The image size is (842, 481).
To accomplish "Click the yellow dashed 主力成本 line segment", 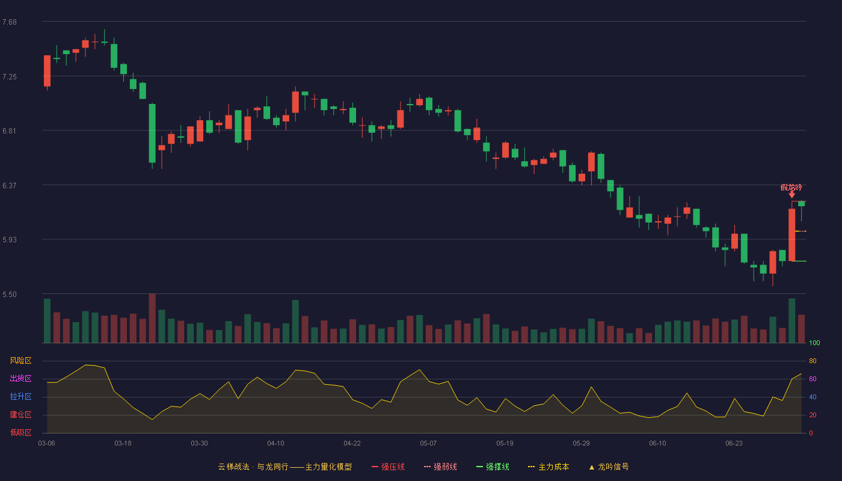I will pyautogui.click(x=801, y=231).
